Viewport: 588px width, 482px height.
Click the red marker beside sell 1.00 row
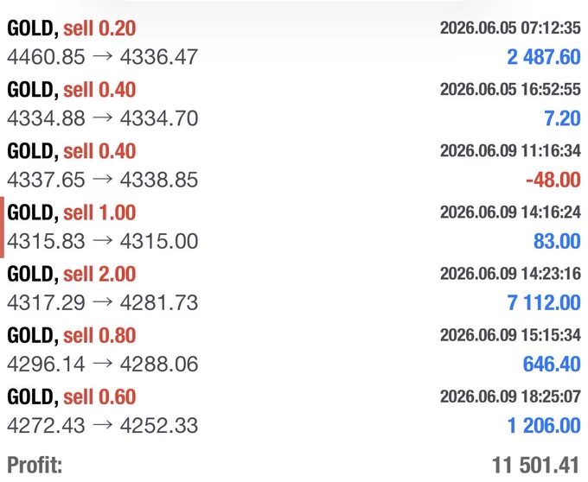[2, 228]
